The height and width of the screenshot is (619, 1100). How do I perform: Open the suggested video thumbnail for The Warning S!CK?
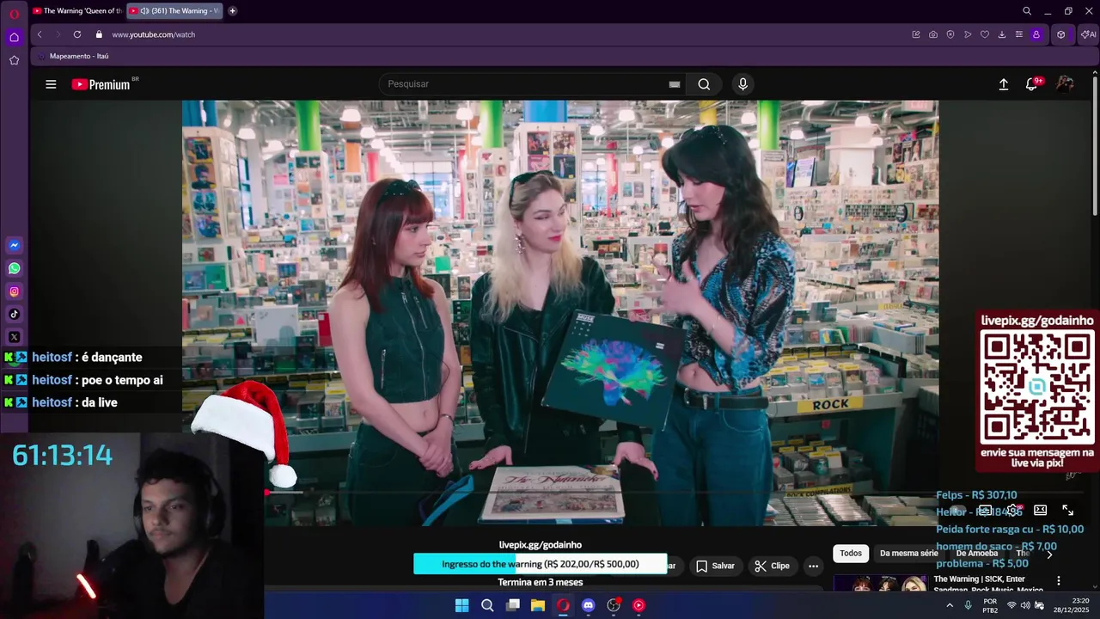pos(880,585)
